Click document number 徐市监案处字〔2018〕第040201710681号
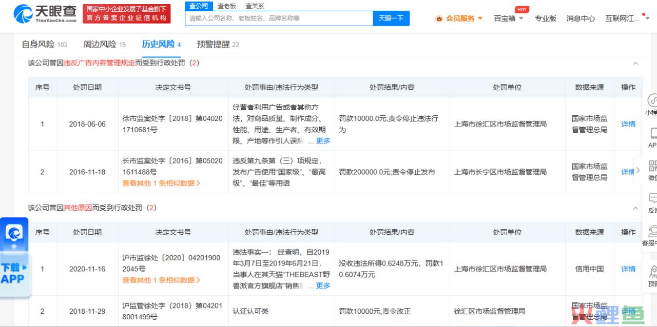The width and height of the screenshot is (657, 327). coord(173,124)
